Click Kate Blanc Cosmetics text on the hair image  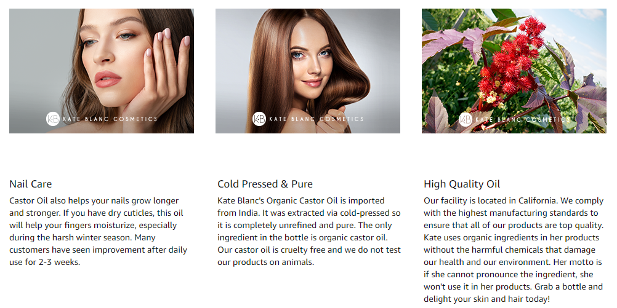tap(316, 119)
